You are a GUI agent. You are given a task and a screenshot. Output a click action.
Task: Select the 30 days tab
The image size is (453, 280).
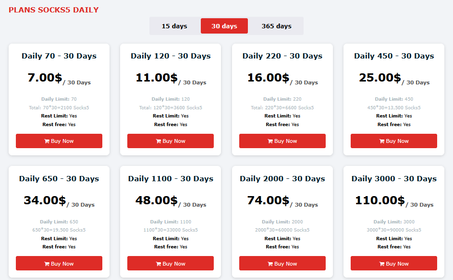point(224,26)
